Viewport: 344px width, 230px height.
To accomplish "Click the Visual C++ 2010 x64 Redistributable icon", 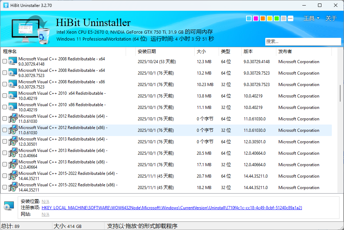I will pos(12,96).
